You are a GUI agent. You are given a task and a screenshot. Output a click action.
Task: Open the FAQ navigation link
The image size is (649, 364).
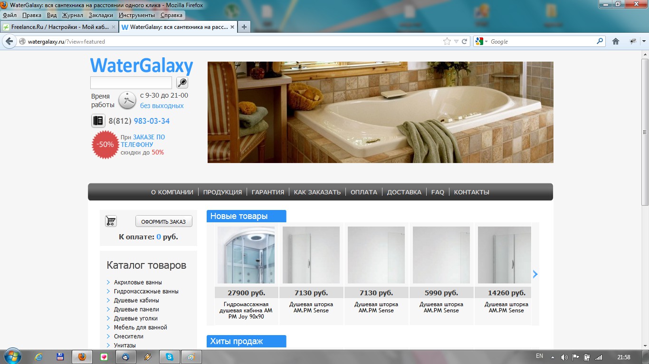[438, 192]
